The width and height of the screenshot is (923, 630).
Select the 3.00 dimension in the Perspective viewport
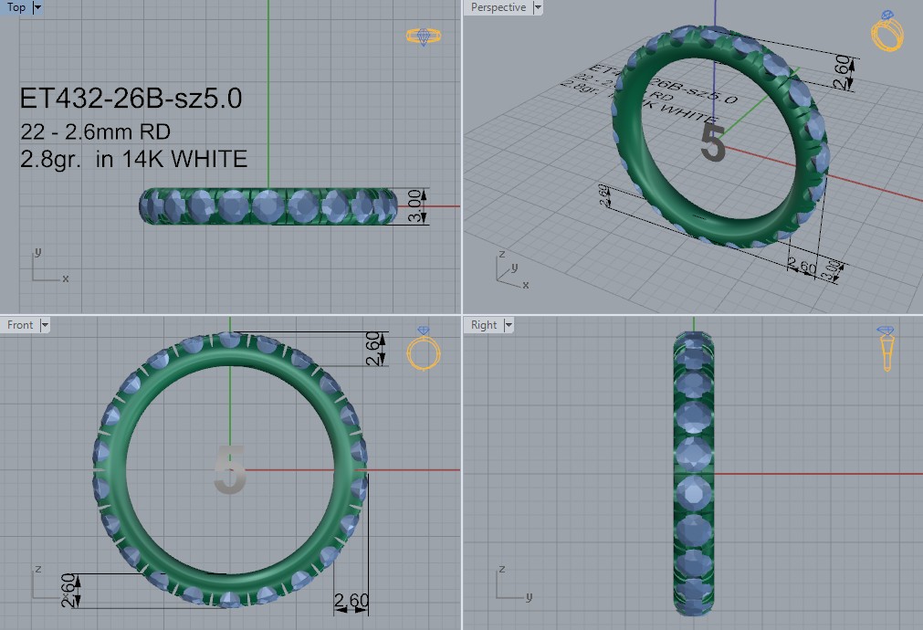831,270
